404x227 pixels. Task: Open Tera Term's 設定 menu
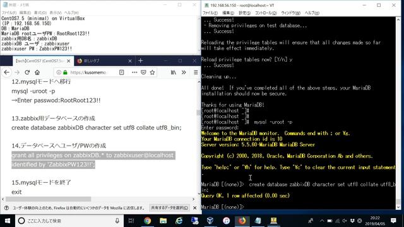click(244, 13)
